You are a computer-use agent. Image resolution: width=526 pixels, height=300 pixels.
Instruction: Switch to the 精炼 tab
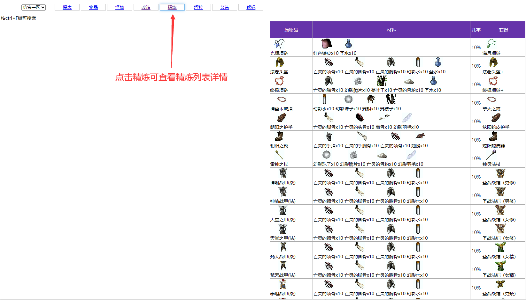[172, 7]
